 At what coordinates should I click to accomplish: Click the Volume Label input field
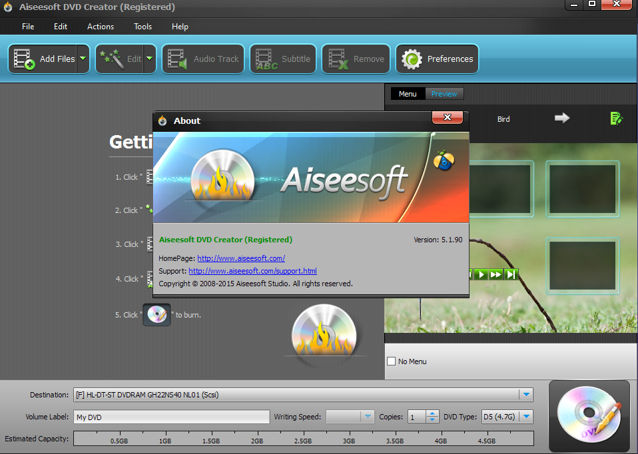click(x=171, y=417)
